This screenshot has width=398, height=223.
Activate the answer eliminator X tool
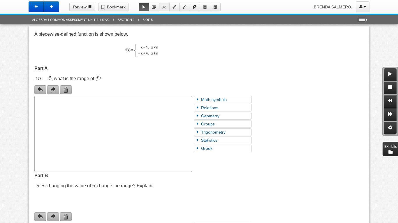(164, 7)
